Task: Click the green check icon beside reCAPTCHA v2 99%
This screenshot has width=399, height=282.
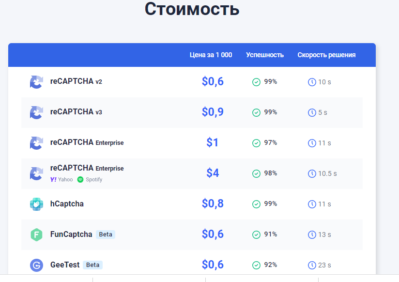Action: (x=256, y=82)
